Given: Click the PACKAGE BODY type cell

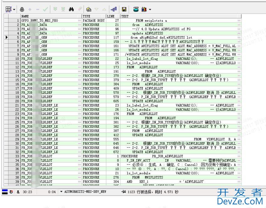Looking at the screenshot, I should [x=94, y=21].
